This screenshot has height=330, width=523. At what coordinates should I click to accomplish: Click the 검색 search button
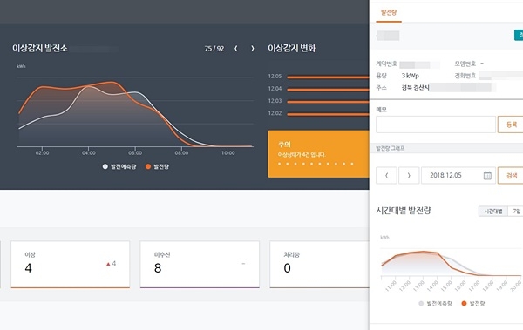pos(511,175)
